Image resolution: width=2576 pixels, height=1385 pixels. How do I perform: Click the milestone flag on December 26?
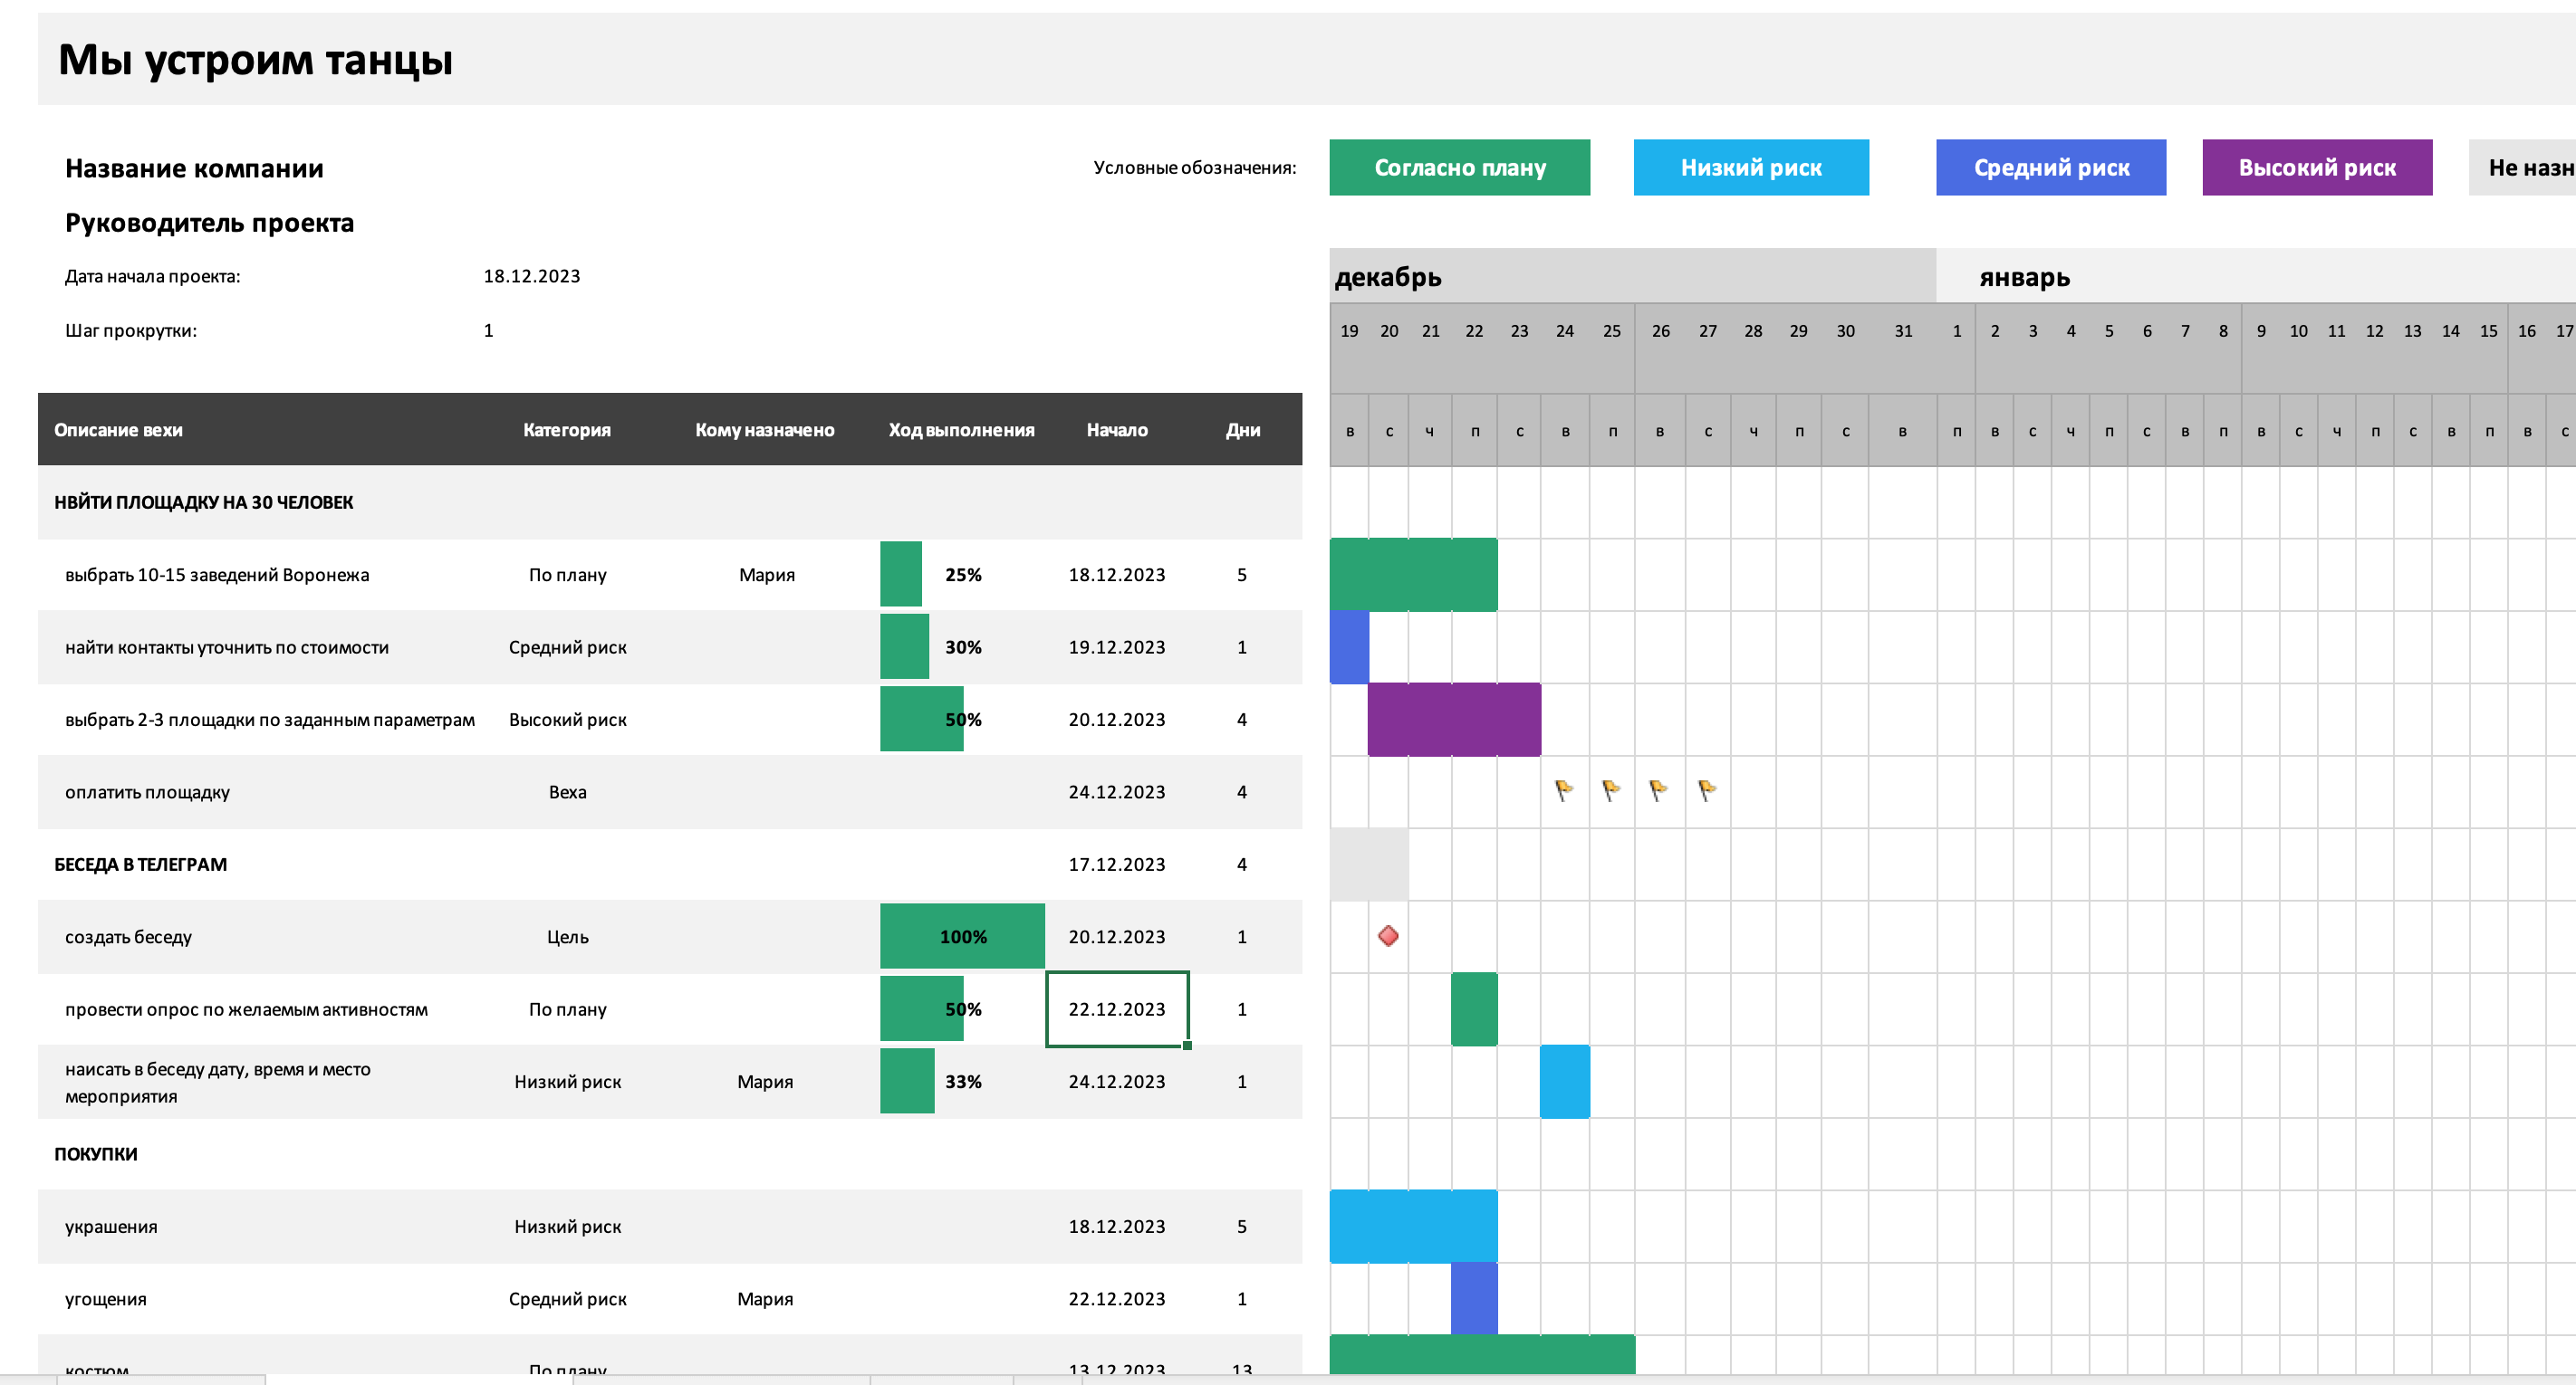pos(1658,791)
